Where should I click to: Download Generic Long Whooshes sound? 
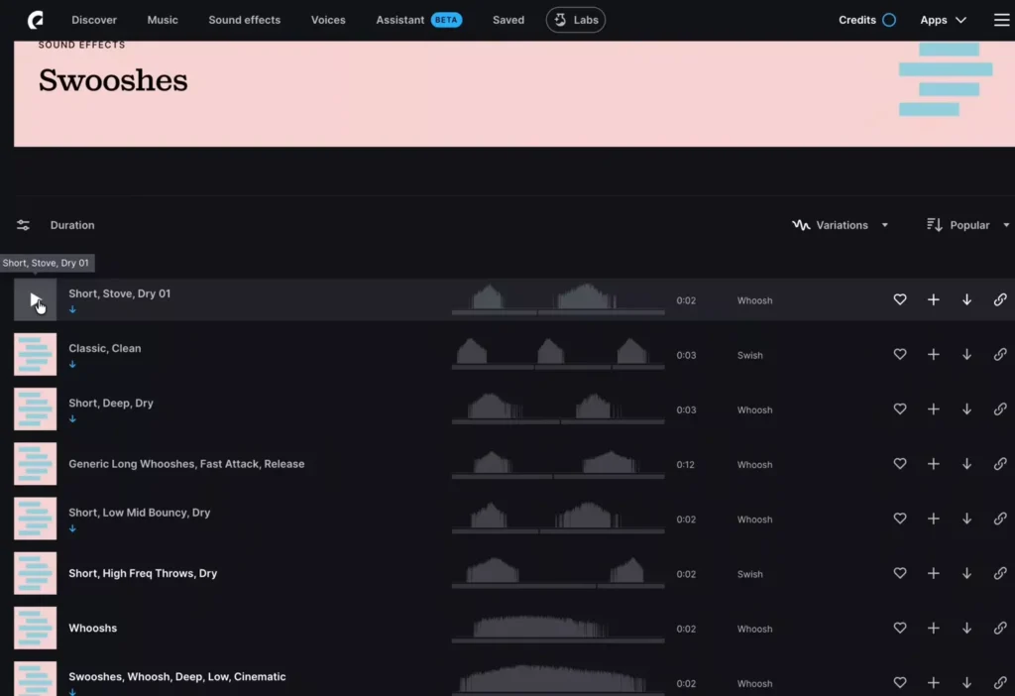[x=966, y=464]
